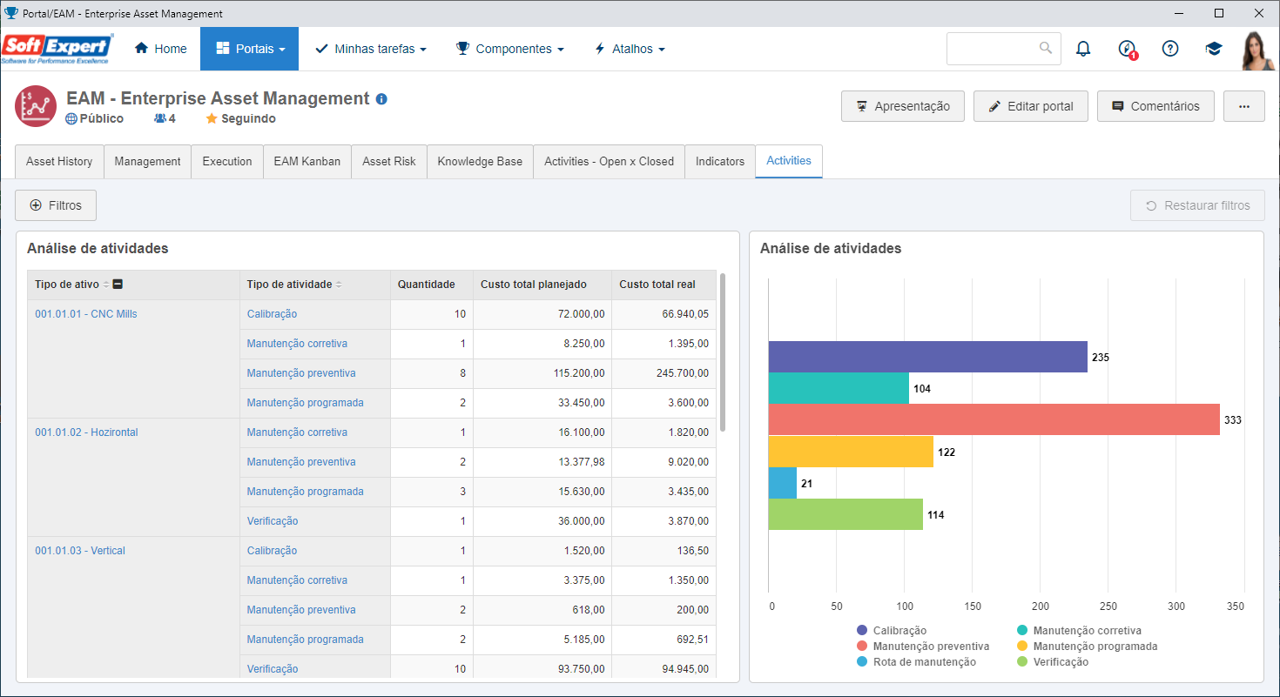Toggle Rota de manutenção legend item
Viewport: 1280px width, 697px height.
[916, 662]
